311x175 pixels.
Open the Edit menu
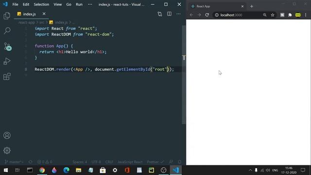point(26,4)
